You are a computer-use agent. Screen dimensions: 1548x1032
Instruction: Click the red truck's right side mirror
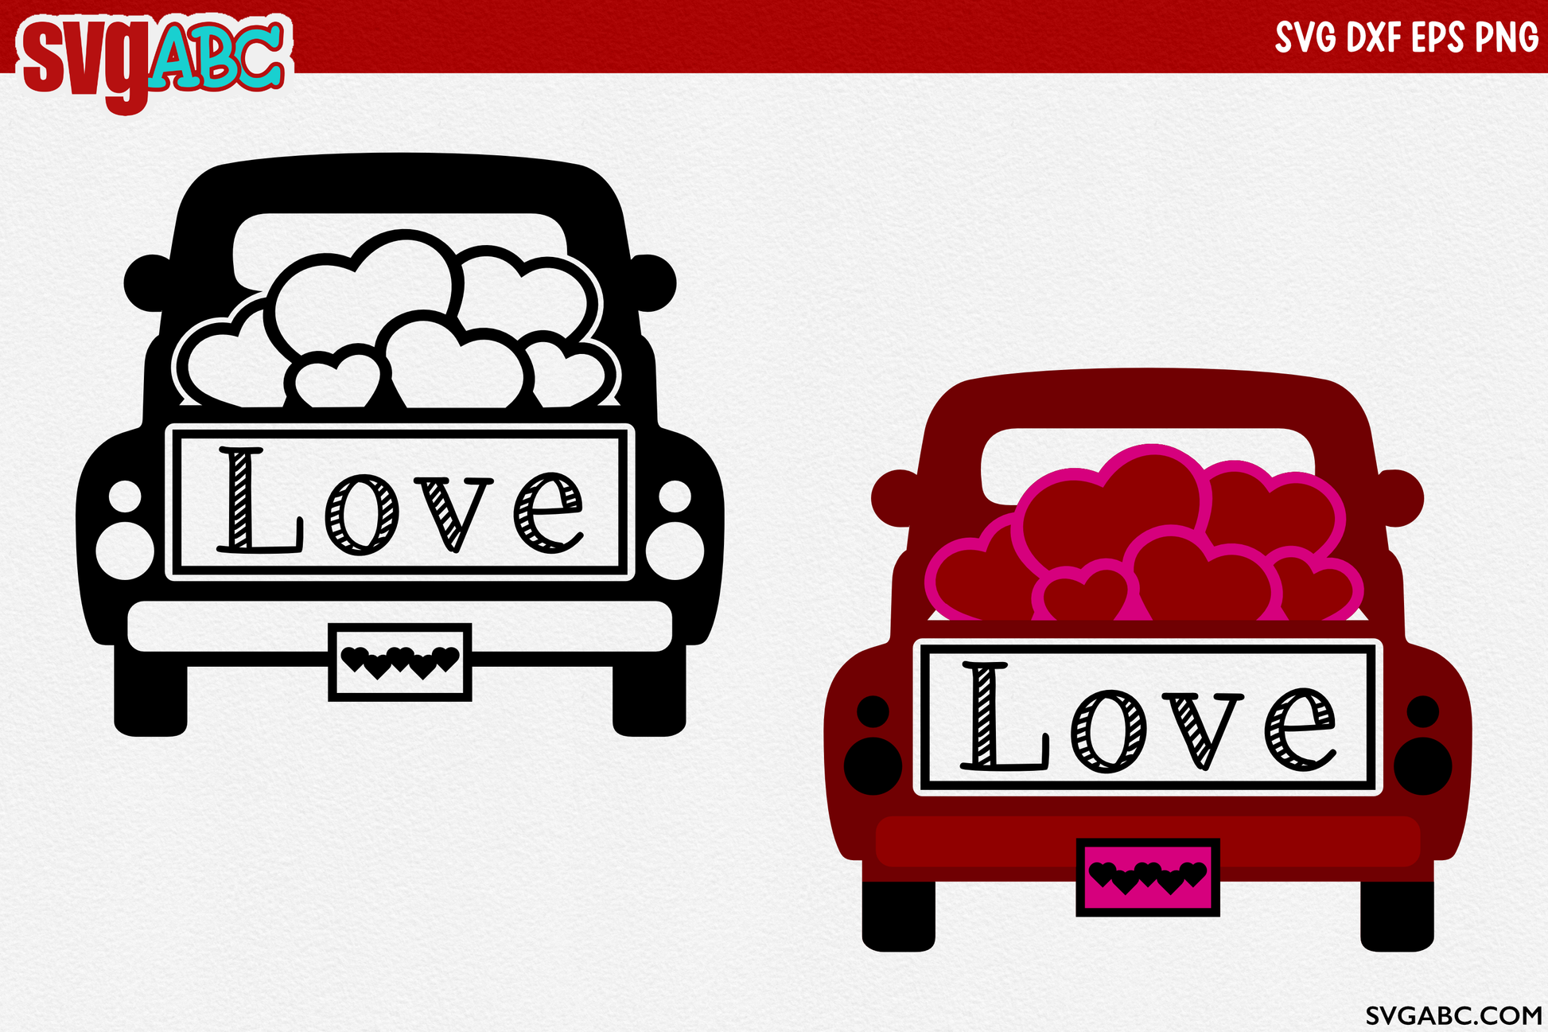click(1402, 498)
